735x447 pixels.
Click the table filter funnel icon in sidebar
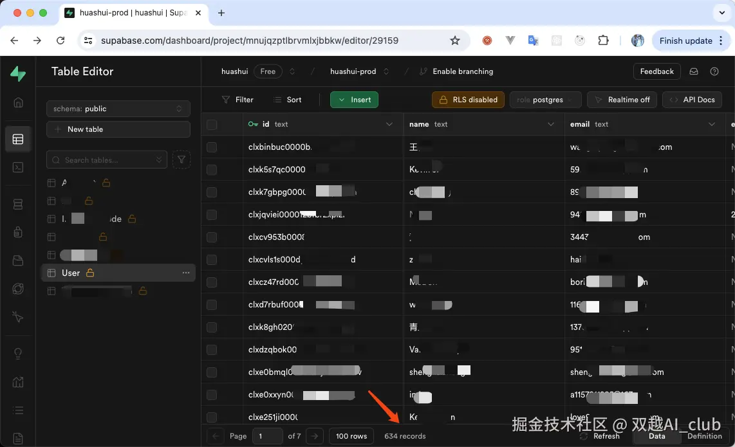tap(181, 160)
